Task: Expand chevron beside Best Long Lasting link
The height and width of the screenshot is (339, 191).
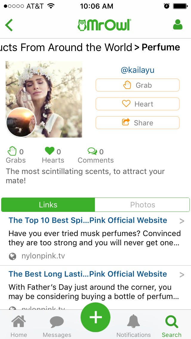Action: [x=182, y=275]
